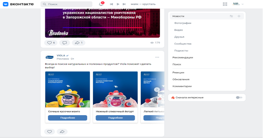This screenshot has height=138, width=263.
Task: Share the VIOLA ad post
Action: pos(62,132)
